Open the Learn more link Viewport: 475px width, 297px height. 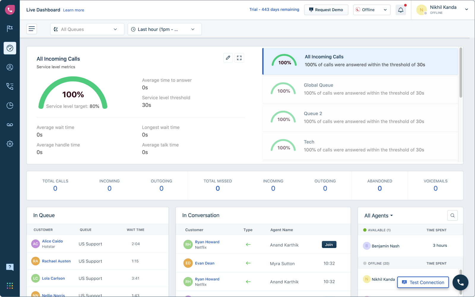point(73,10)
